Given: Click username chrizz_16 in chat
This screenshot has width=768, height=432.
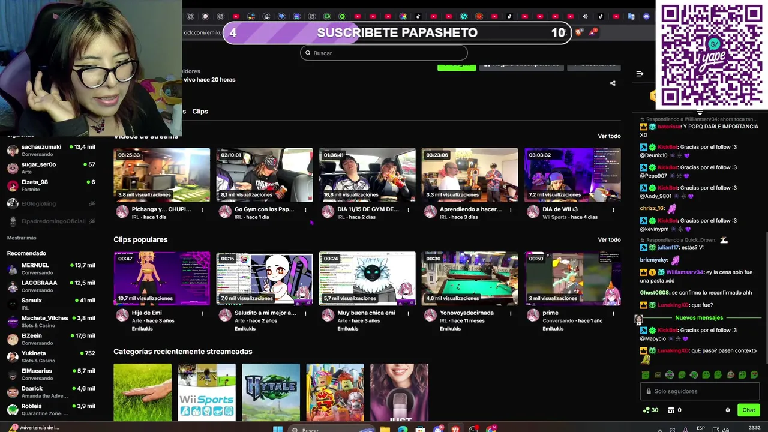Looking at the screenshot, I should tap(652, 209).
